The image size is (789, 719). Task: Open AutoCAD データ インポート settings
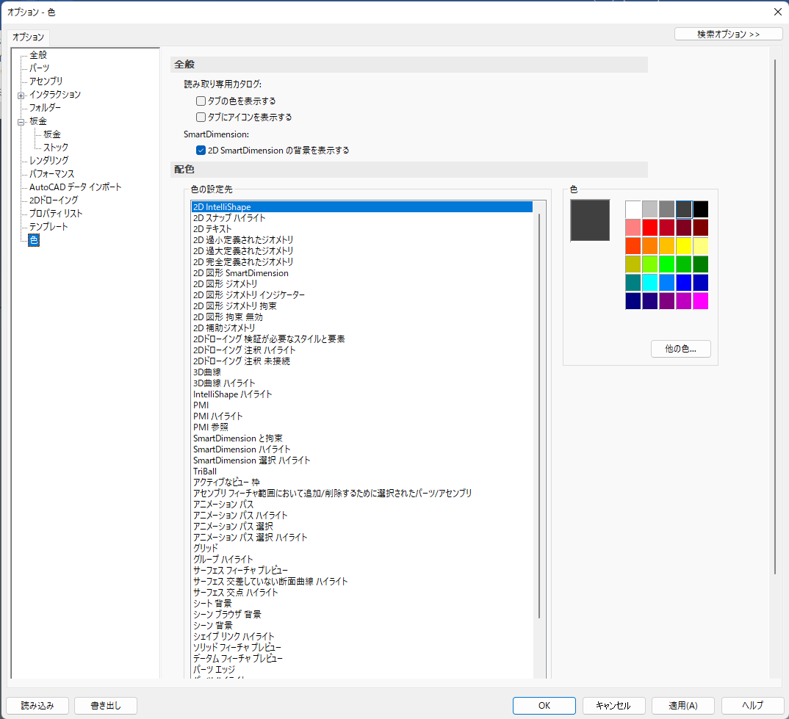point(75,187)
